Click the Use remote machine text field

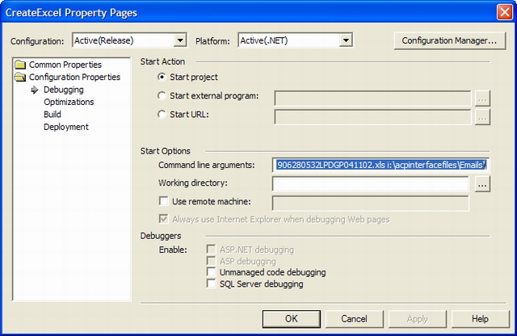[371, 203]
